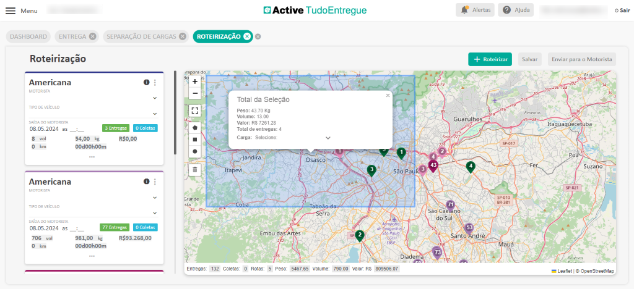Open the Carga Selecione dropdown
Image resolution: width=634 pixels, height=289 pixels.
(293, 138)
